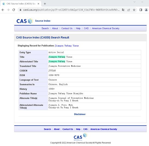Open the browser side panel icon

(x=141, y=10)
